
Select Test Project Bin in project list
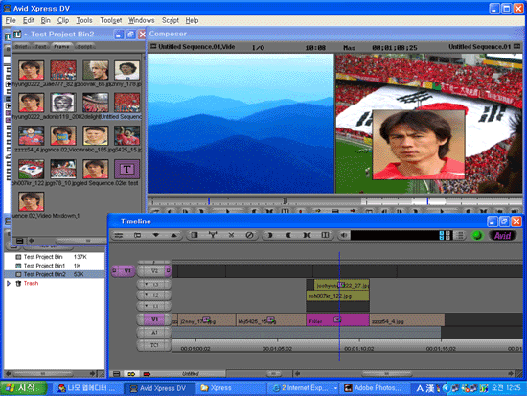pyautogui.click(x=43, y=257)
